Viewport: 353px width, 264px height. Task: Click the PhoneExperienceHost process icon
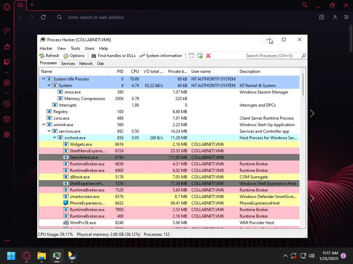tap(66, 203)
